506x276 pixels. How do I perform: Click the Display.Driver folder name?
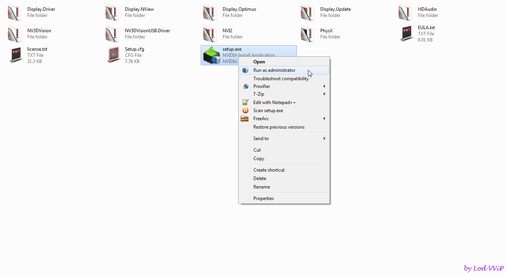[x=41, y=9]
